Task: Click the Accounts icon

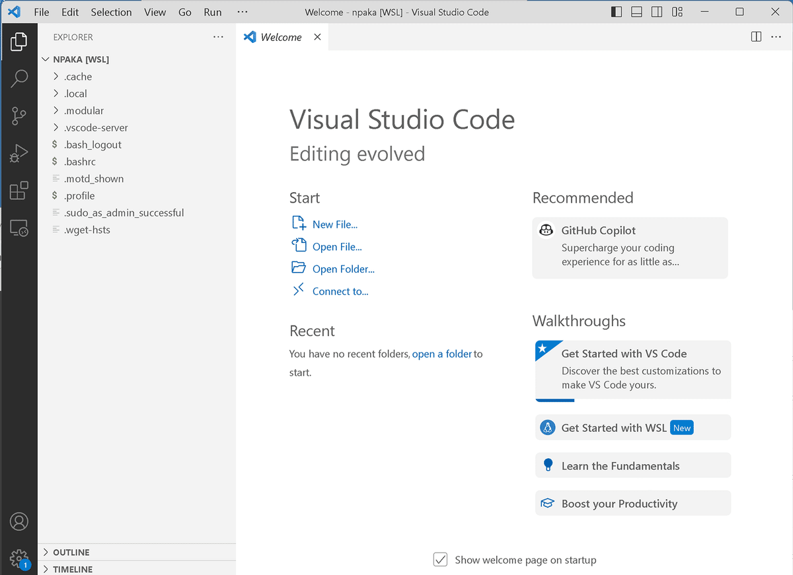Action: point(19,522)
